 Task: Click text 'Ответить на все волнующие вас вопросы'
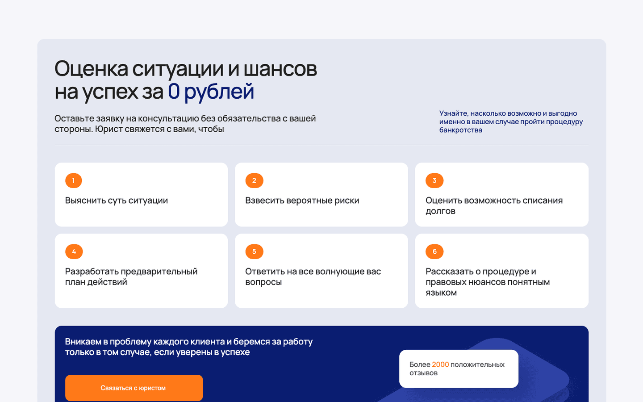313,277
